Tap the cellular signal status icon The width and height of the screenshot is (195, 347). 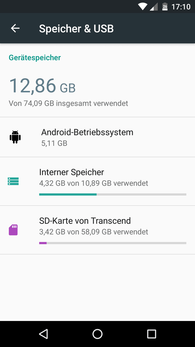[154, 7]
